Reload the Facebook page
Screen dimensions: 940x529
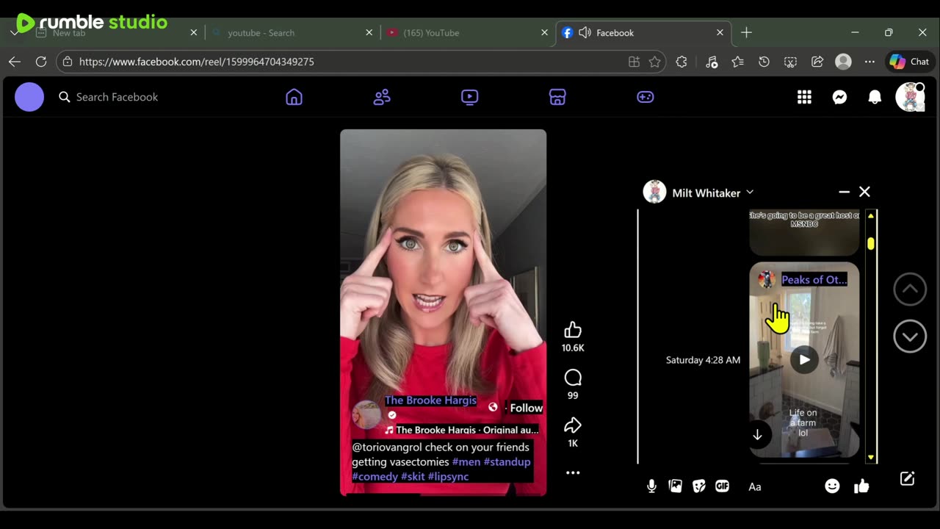pos(41,62)
